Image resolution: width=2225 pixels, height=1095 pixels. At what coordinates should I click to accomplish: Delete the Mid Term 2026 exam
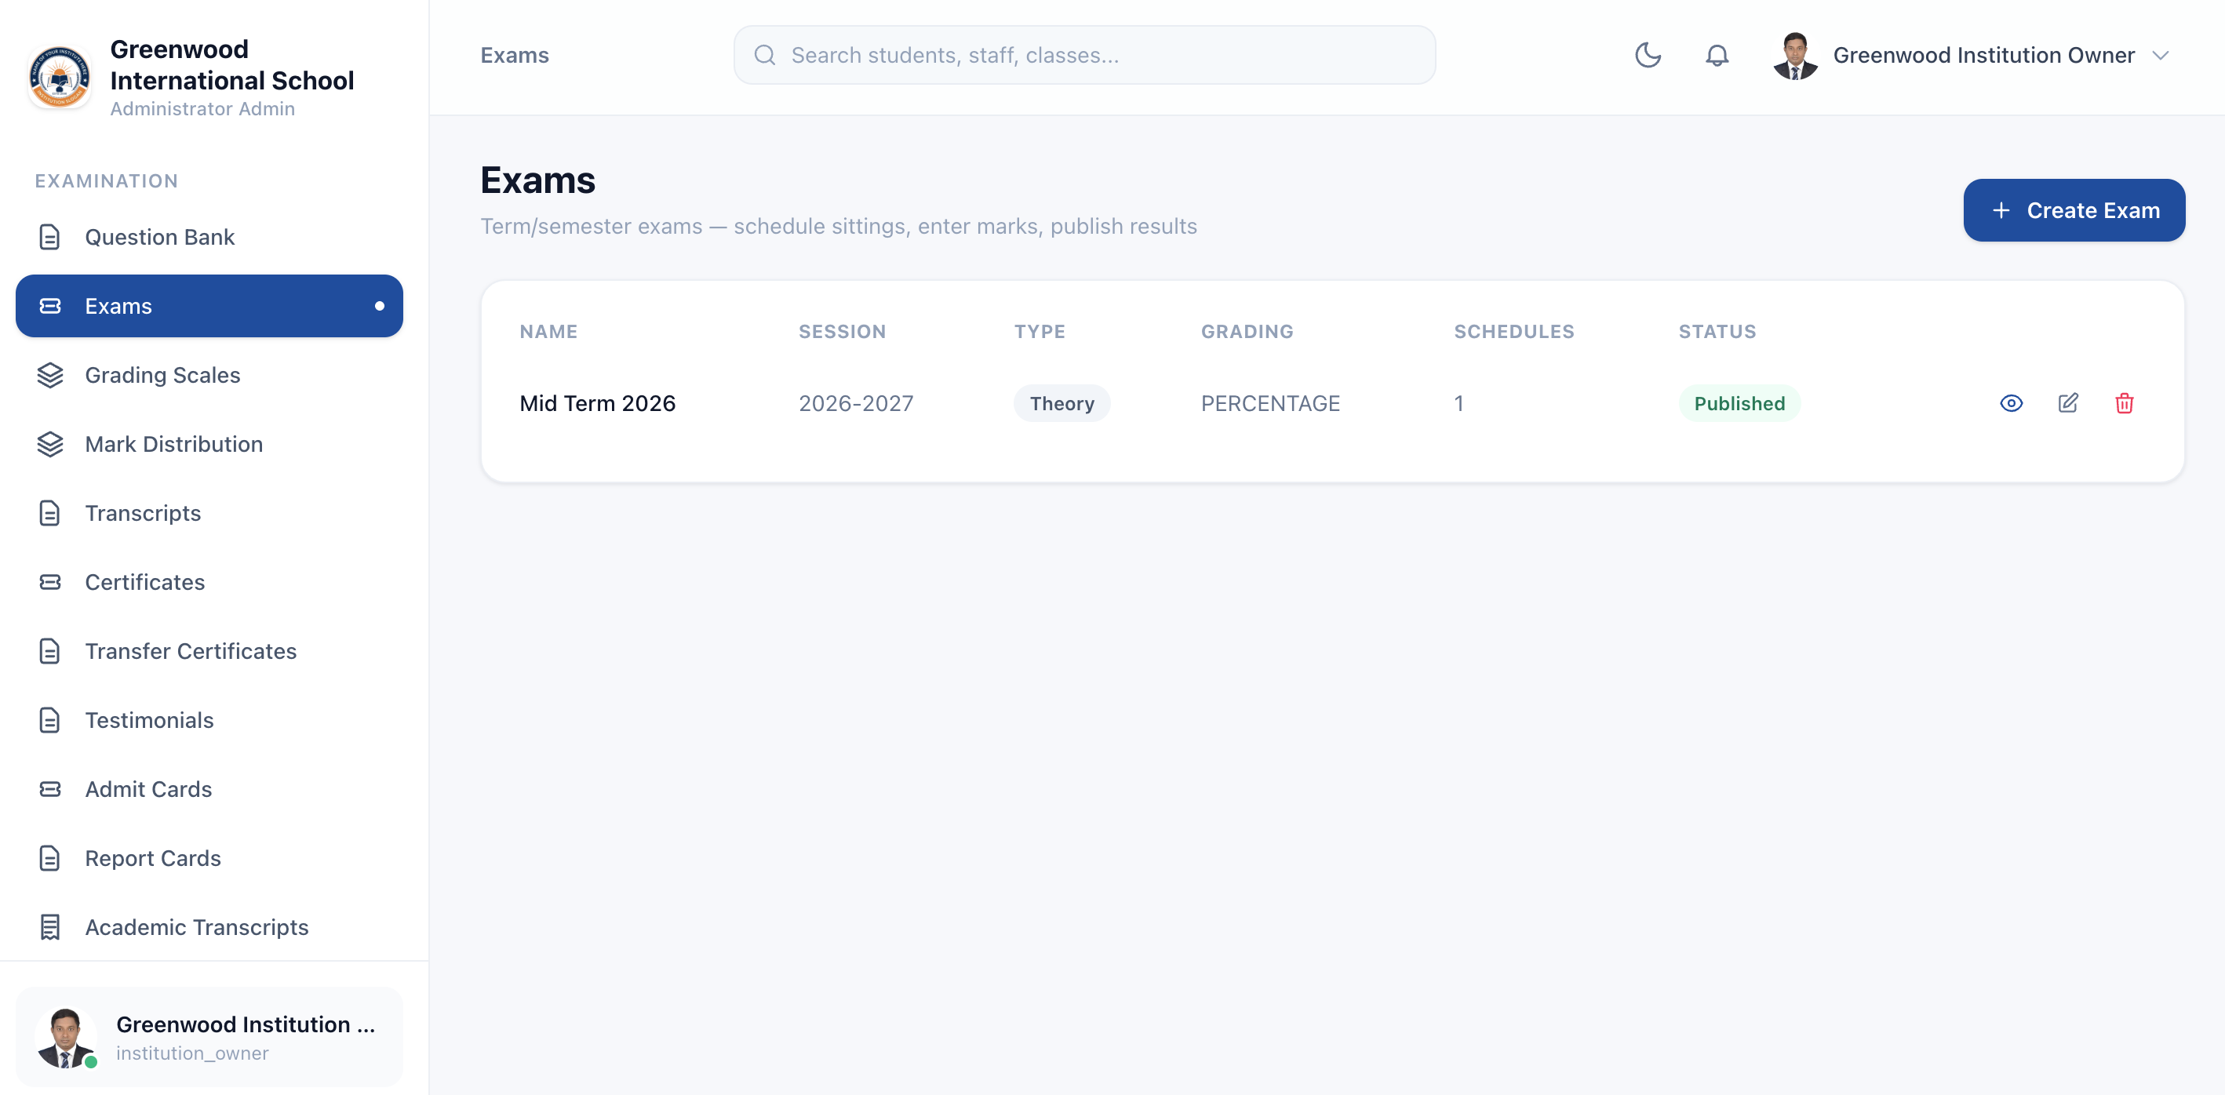tap(2124, 403)
